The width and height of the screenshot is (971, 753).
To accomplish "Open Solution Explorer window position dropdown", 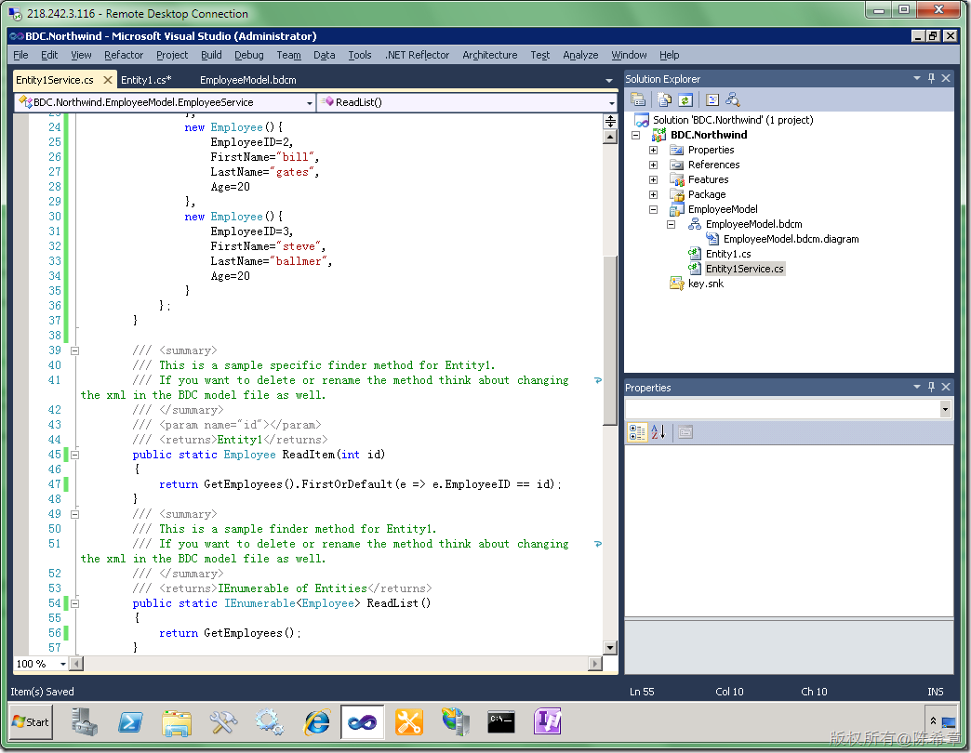I will [x=916, y=79].
